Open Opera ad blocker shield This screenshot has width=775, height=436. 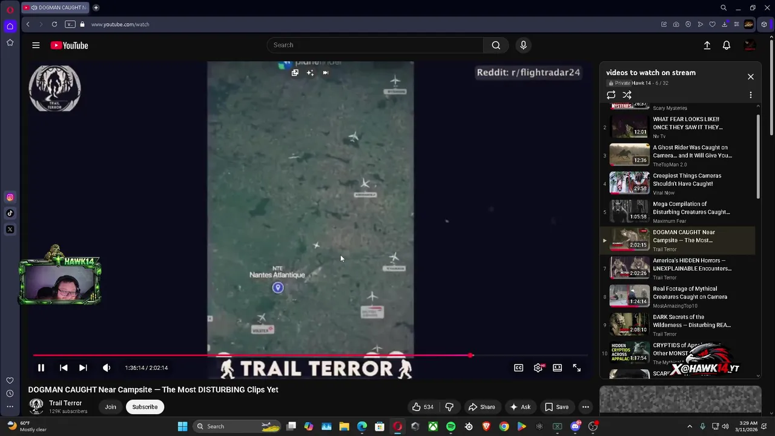[688, 24]
